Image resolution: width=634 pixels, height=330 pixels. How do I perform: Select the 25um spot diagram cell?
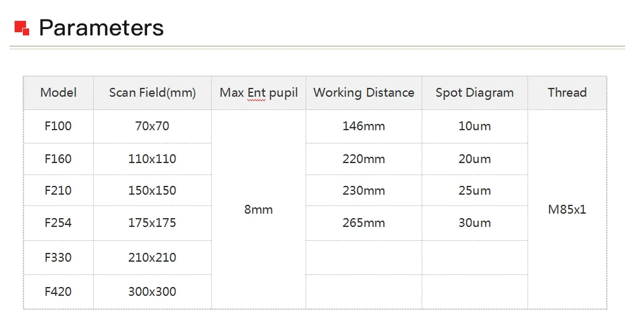pos(475,190)
